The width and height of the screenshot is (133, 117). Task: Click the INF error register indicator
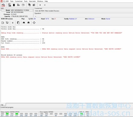[x=56, y=114]
